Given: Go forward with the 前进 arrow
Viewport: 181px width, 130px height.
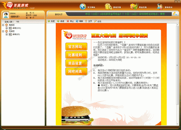Looking at the screenshot, I should point(60,21).
